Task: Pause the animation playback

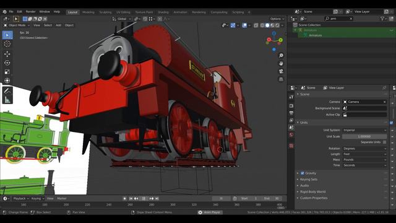Action: pos(144,198)
